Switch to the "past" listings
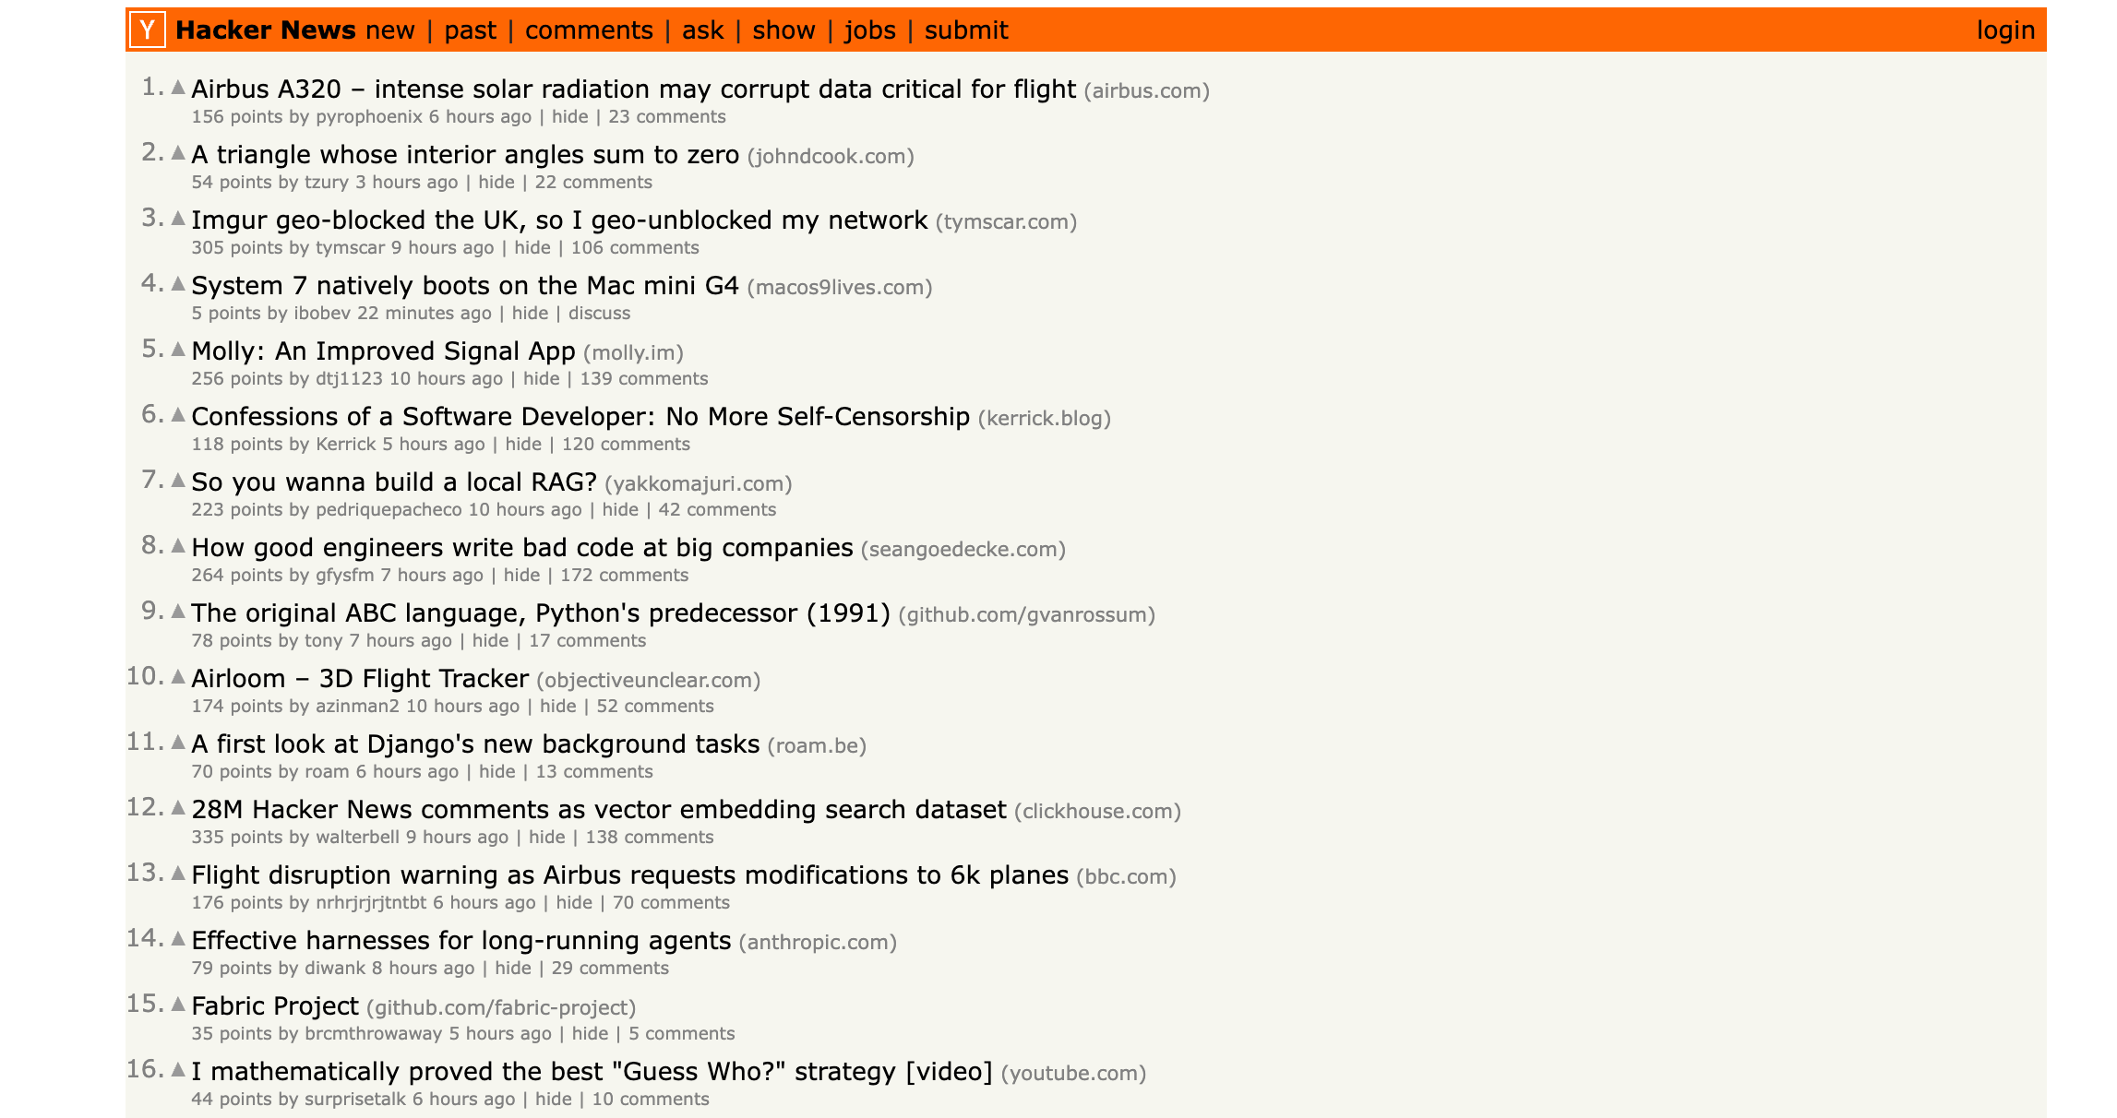2117x1118 pixels. [471, 29]
